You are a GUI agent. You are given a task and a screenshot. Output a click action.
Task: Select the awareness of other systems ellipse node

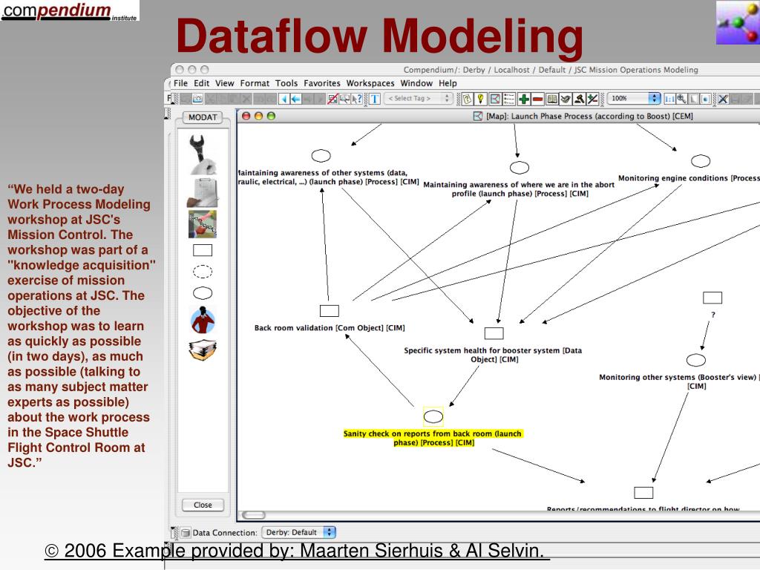(x=321, y=156)
